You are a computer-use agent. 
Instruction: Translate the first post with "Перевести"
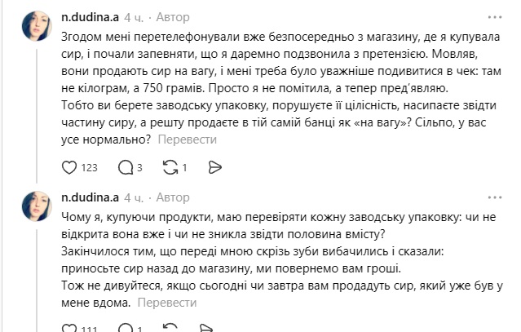click(185, 139)
